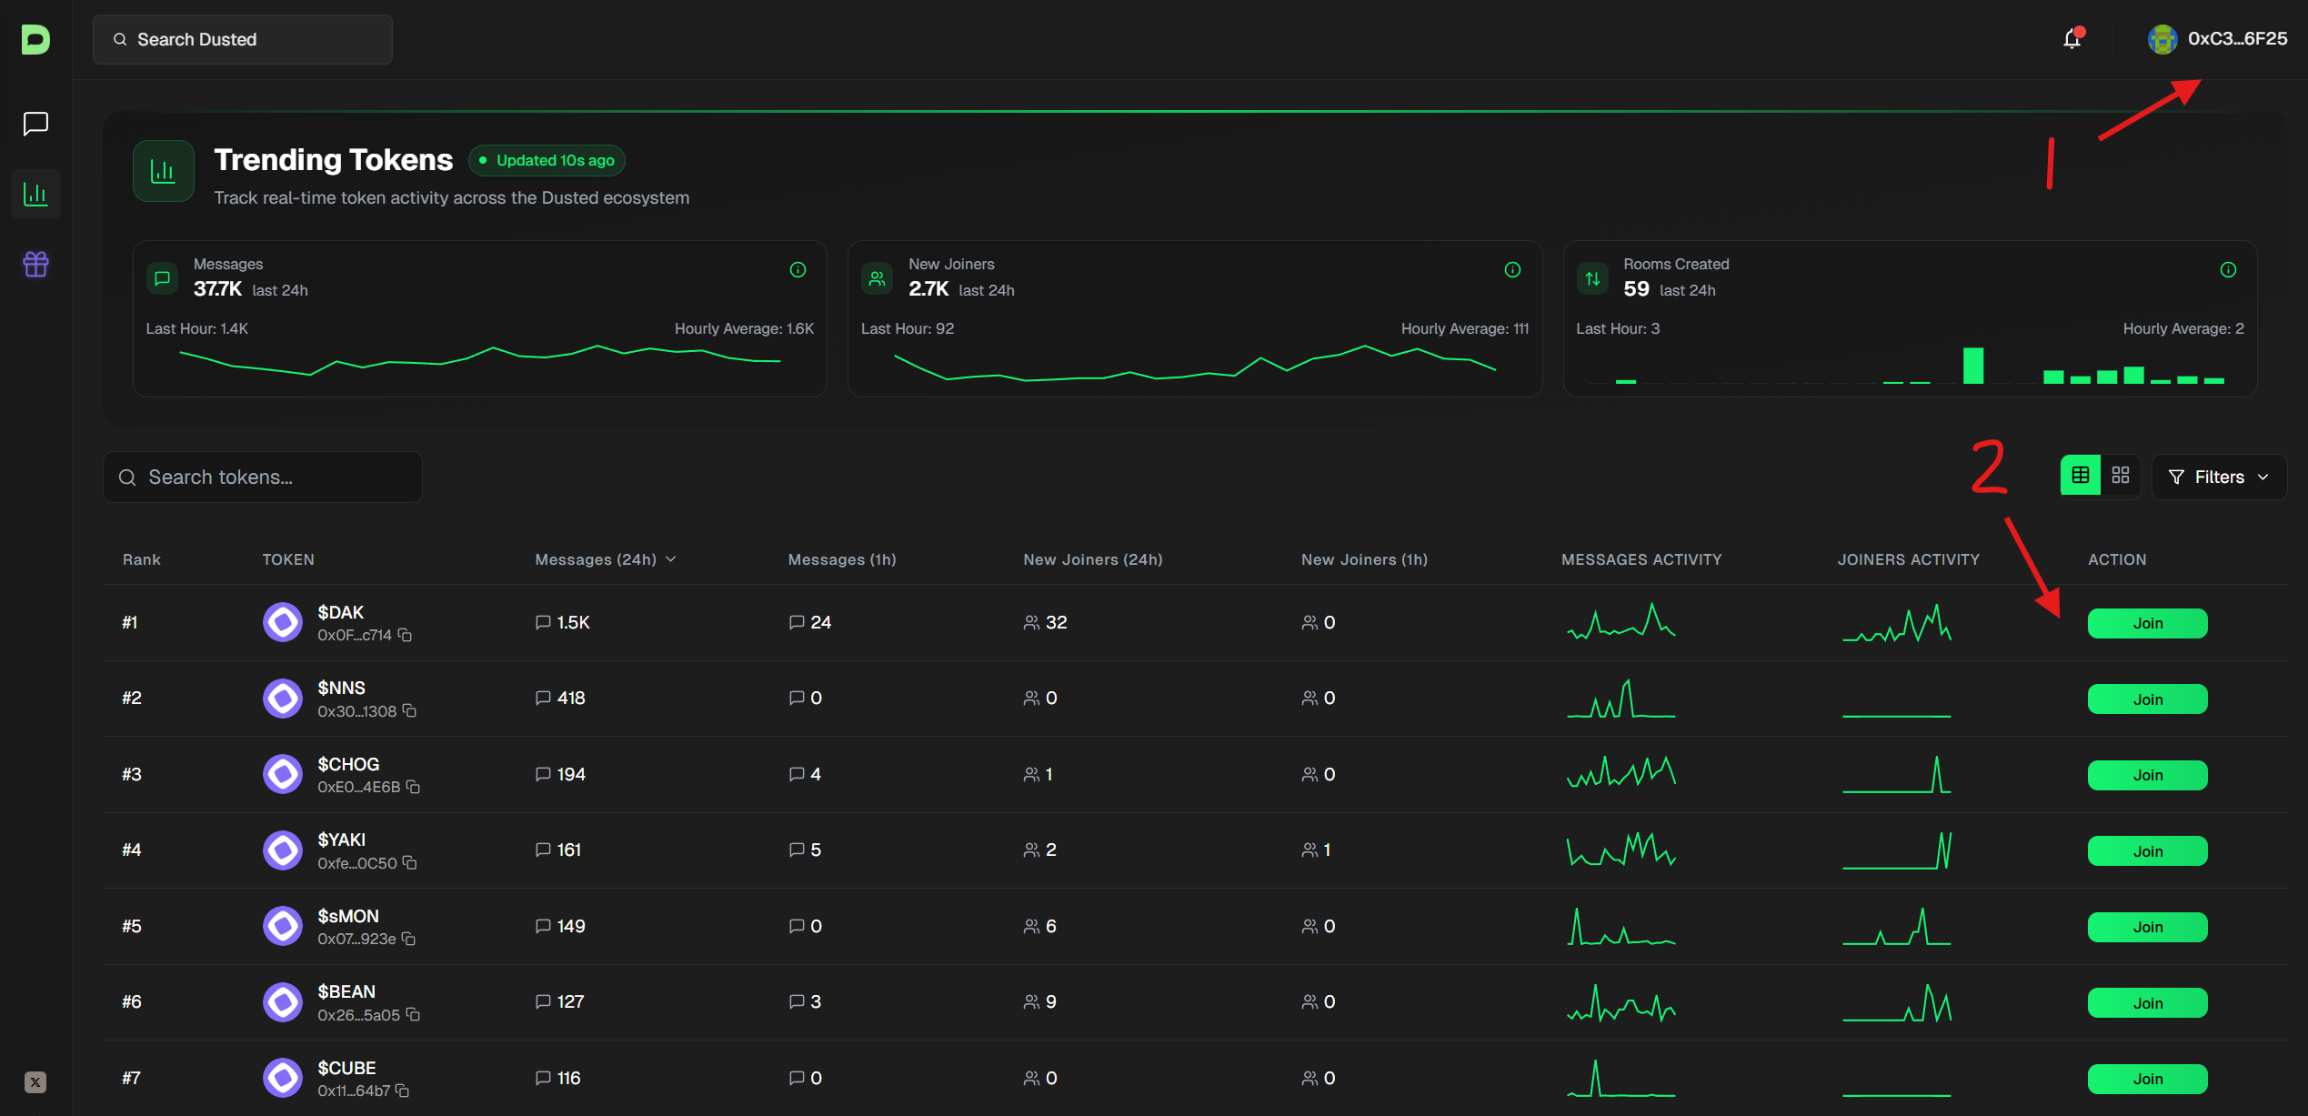
Task: Click the TOKEN column header
Action: click(x=288, y=559)
